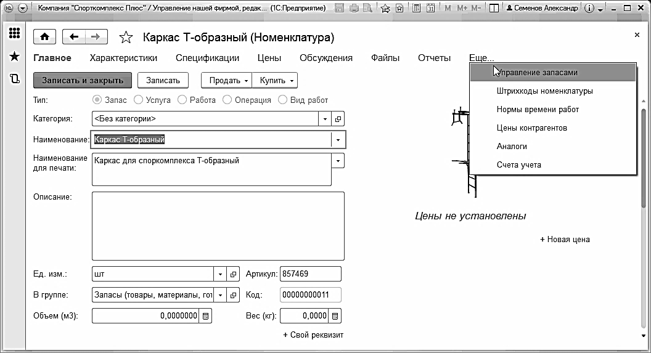
Task: Navigate forward with right arrow
Action: click(96, 37)
